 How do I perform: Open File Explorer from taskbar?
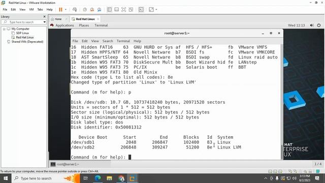tap(110, 178)
